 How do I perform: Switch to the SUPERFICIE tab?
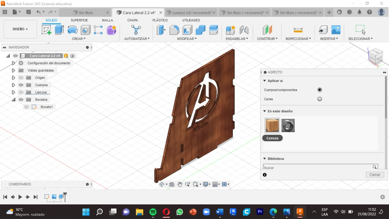pos(79,20)
